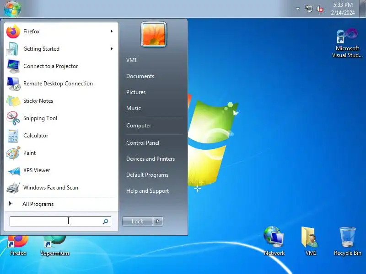The width and height of the screenshot is (366, 274).
Task: Click the network status tray icon
Action: coord(308,9)
